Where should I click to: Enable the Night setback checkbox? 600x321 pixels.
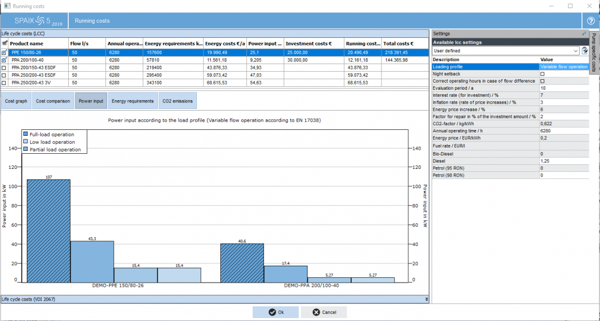coord(542,74)
